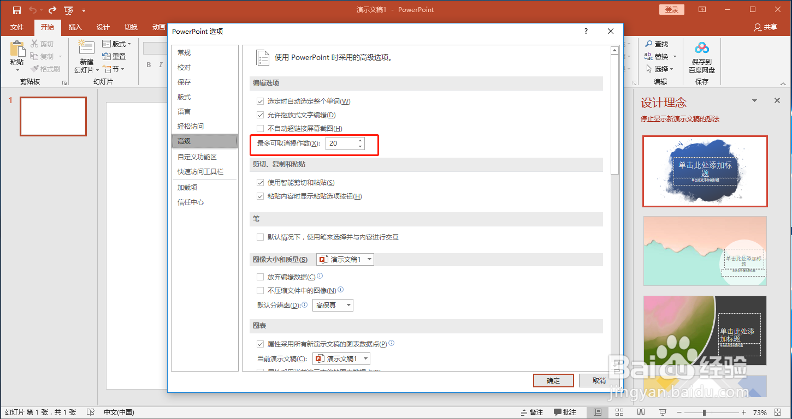Open the clipboard pane launcher icon

pyautogui.click(x=64, y=83)
